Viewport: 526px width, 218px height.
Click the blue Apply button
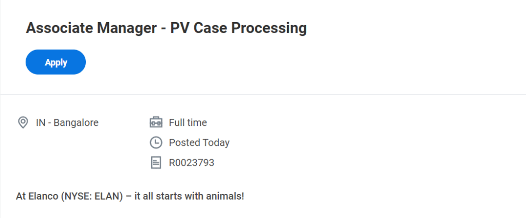pyautogui.click(x=55, y=62)
